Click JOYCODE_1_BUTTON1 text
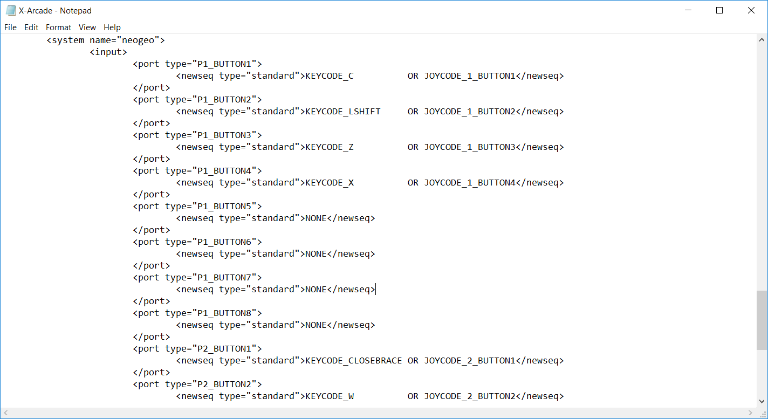The width and height of the screenshot is (768, 419). pyautogui.click(x=470, y=75)
